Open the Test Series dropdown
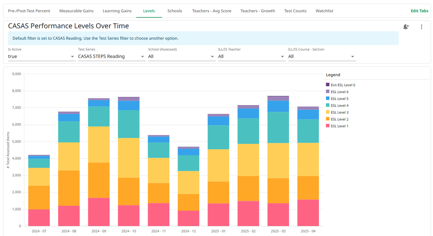 pos(112,56)
